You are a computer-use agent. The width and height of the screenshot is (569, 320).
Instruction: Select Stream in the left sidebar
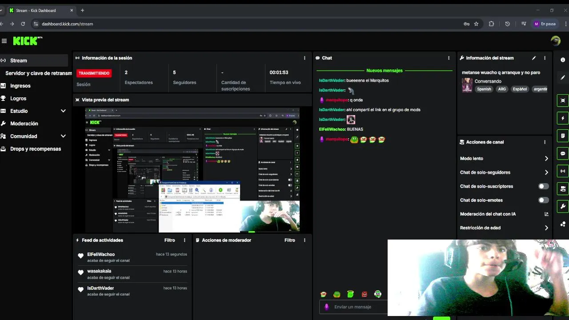pos(34,60)
